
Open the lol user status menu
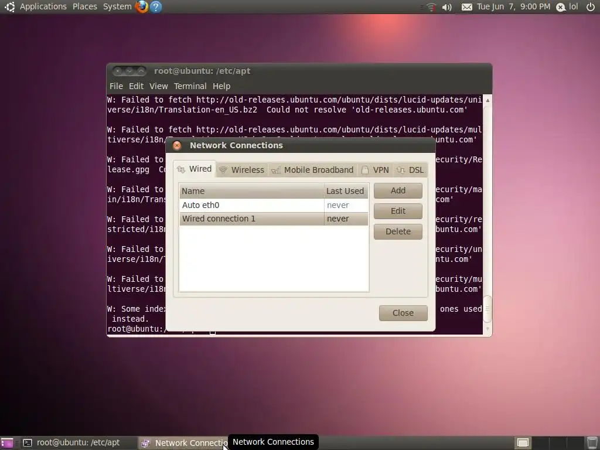pyautogui.click(x=567, y=7)
